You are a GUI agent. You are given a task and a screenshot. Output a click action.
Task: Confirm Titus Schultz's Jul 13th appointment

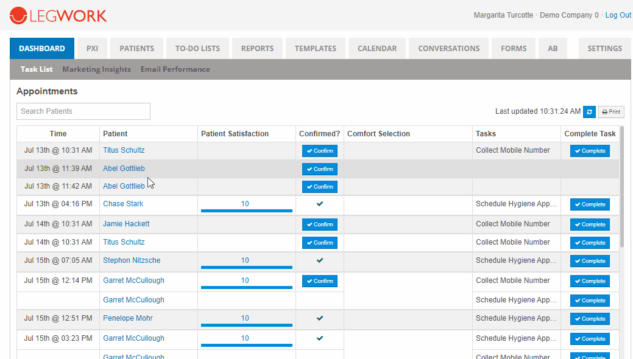tap(320, 151)
